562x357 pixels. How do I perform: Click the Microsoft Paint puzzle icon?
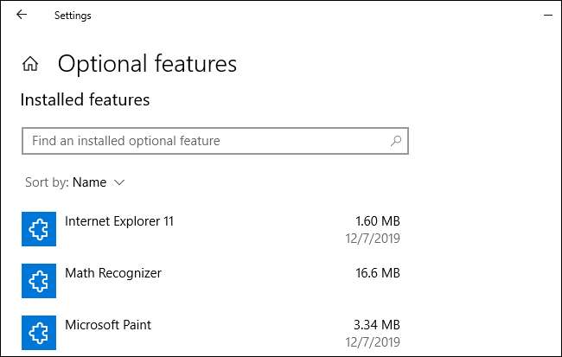[37, 333]
